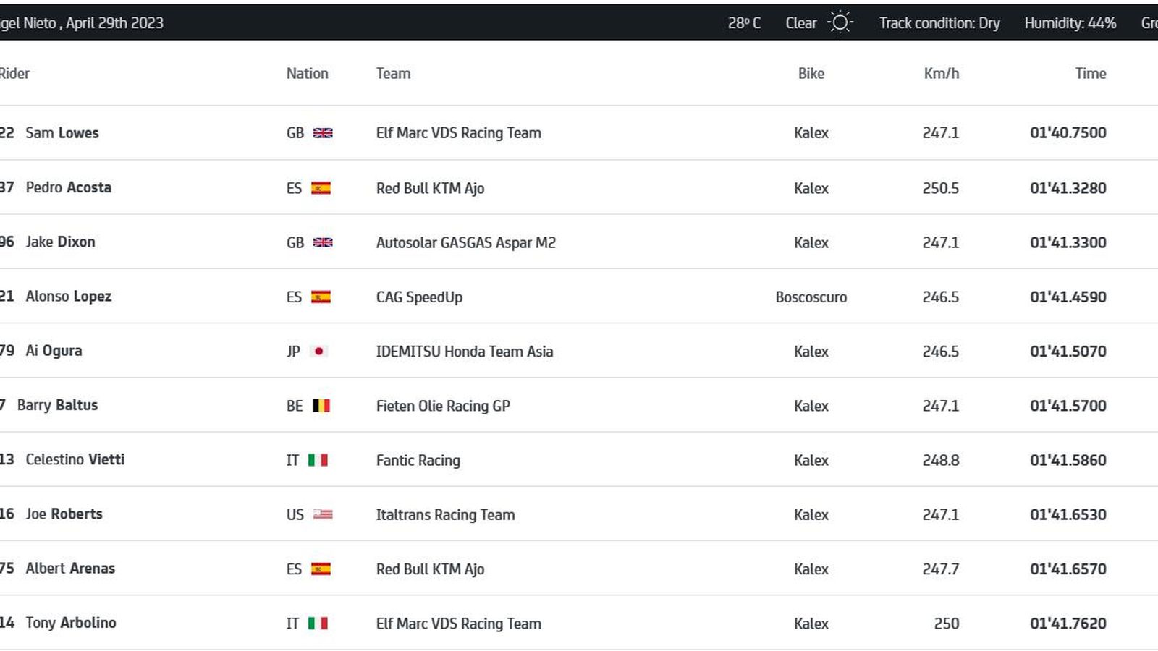Click the Spanish flag beside Pedro Acosta
The image size is (1158, 651).
(x=322, y=187)
